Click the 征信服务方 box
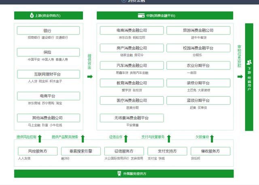This screenshot has width=259, height=185. pos(124,151)
